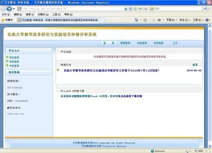The height and width of the screenshot is (153, 212).
Task: Click the 2010-06-25 announcement date
Action: coord(194,71)
